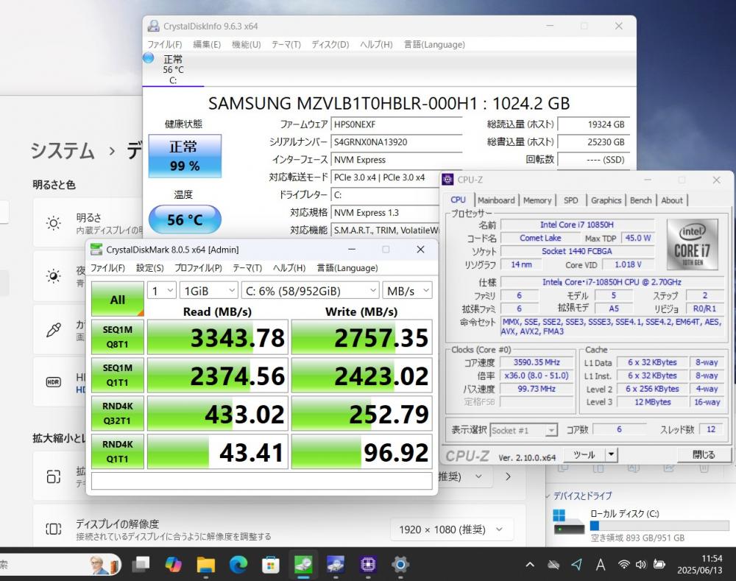Open ディスク(D) menu in CrystalDiskInfo
Screen dimensions: 736x581
pyautogui.click(x=330, y=44)
